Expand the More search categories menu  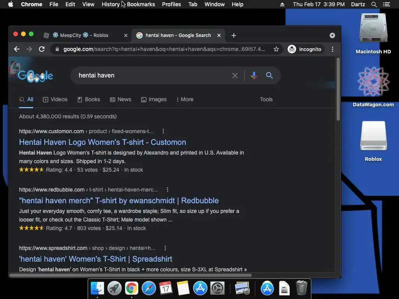coord(185,99)
